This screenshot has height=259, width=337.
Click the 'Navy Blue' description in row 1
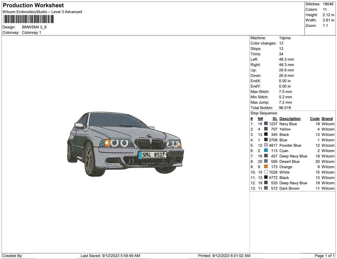[x=288, y=124]
